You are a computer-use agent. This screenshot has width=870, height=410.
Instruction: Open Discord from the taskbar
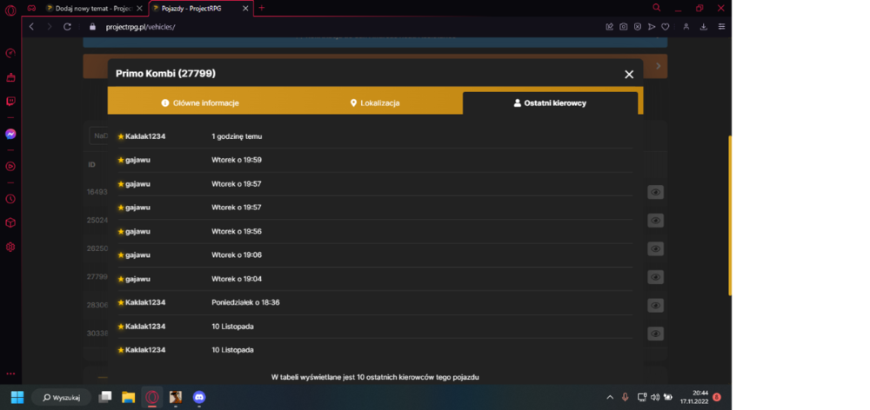click(198, 397)
